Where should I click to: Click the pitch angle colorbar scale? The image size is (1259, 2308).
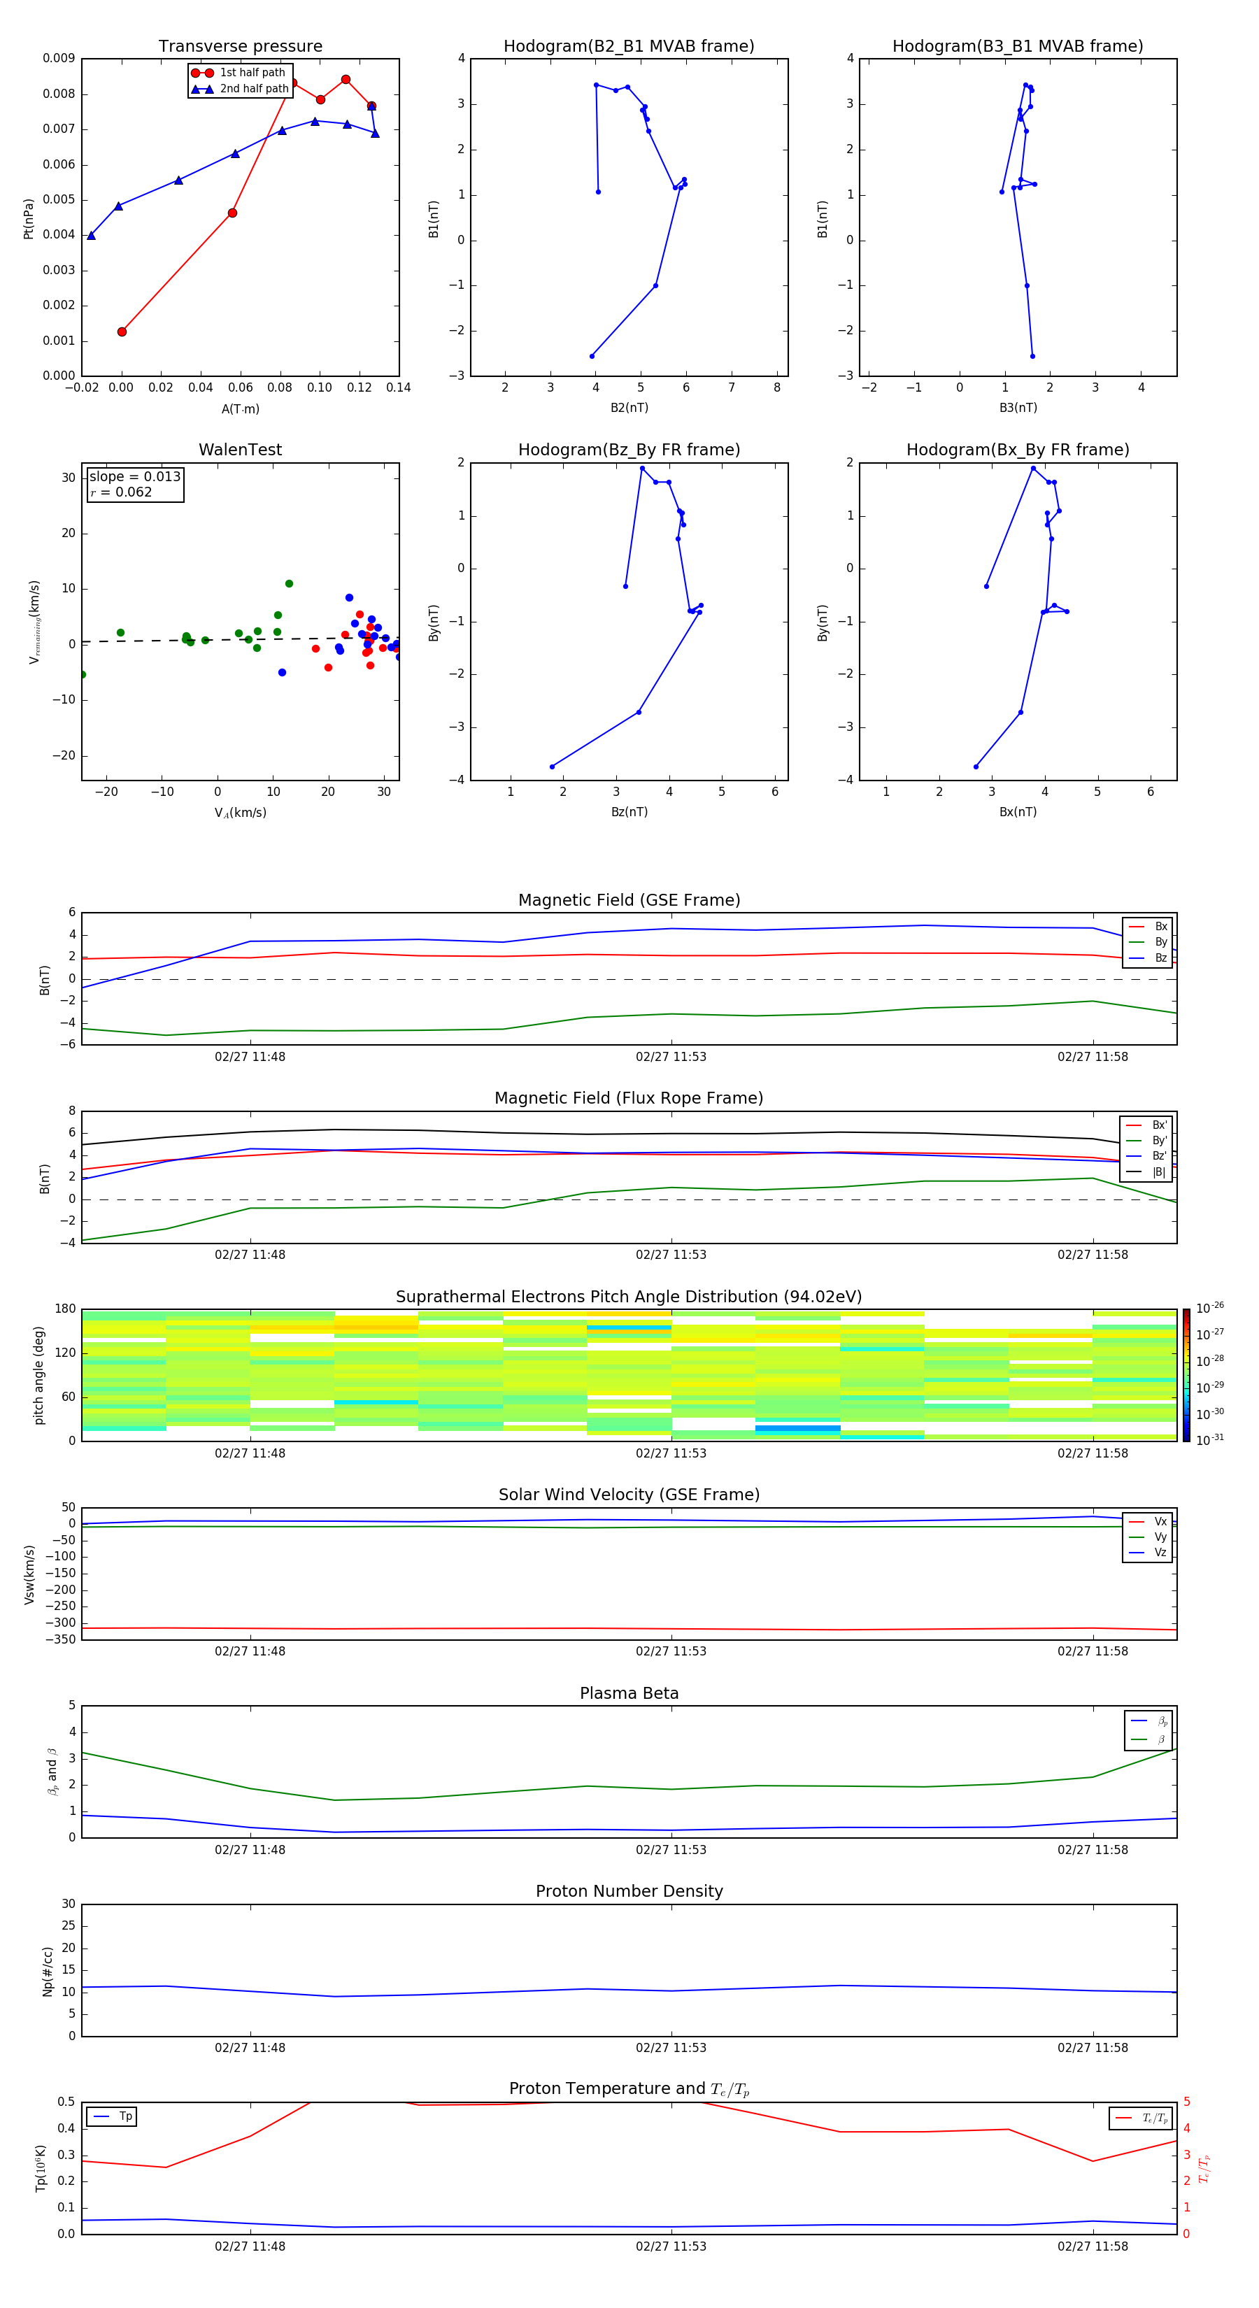pos(1186,1375)
